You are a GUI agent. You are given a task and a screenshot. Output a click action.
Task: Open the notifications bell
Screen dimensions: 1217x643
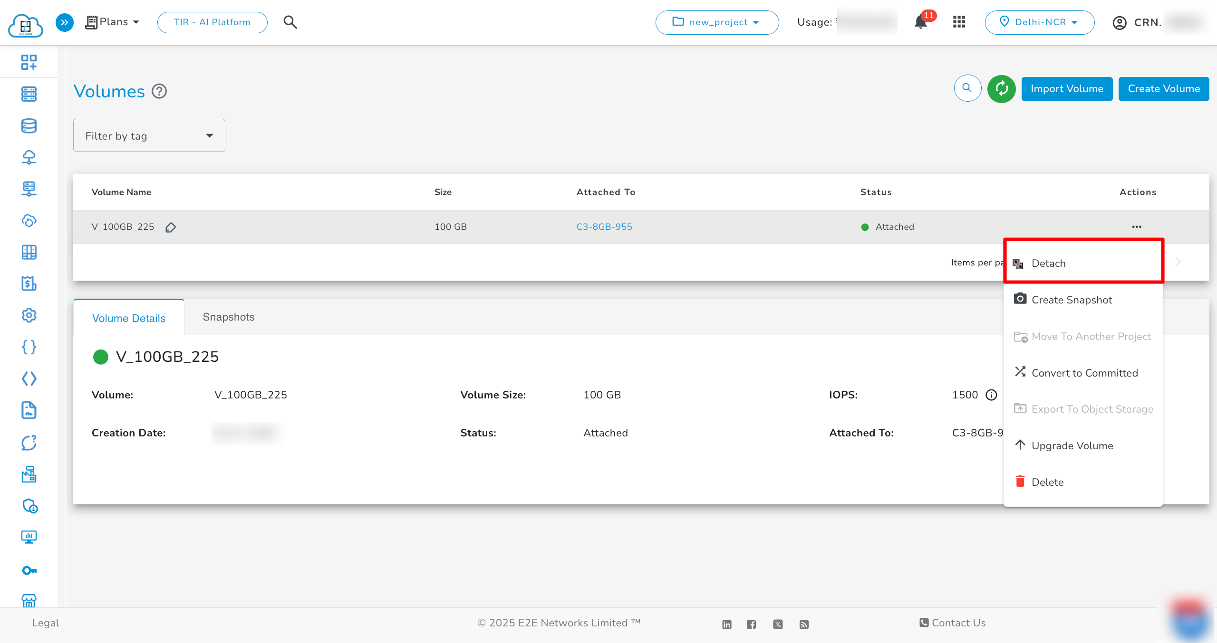click(921, 22)
